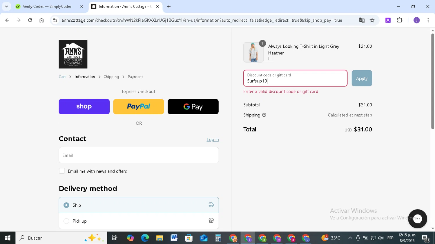Viewport: 435px width, 244px height.
Task: Select the Pick up delivery radio option
Action: (x=66, y=221)
